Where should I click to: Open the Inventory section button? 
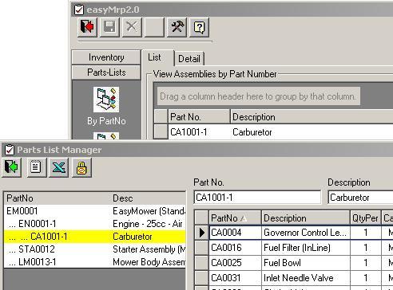coord(106,57)
